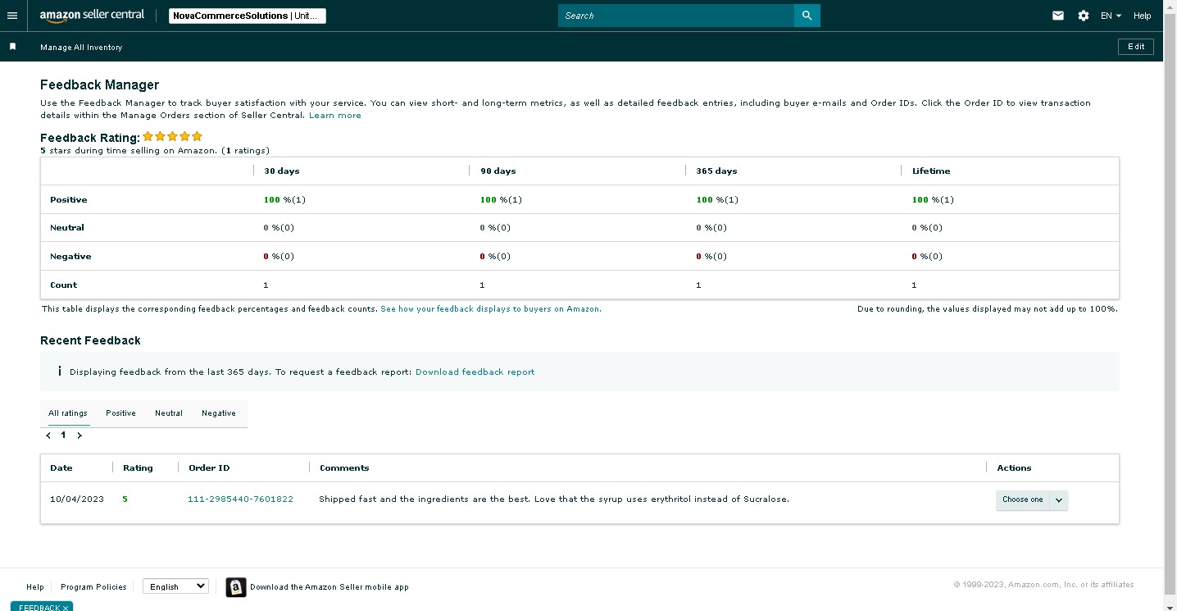The height and width of the screenshot is (611, 1177).
Task: Click the 'Shipped fast and the ingredients' comment
Action: (554, 499)
